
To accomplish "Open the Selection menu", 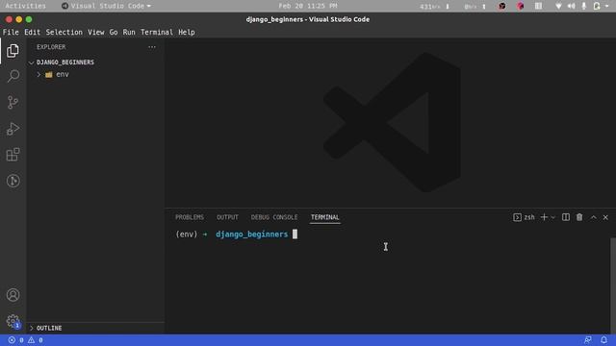I will [x=64, y=32].
